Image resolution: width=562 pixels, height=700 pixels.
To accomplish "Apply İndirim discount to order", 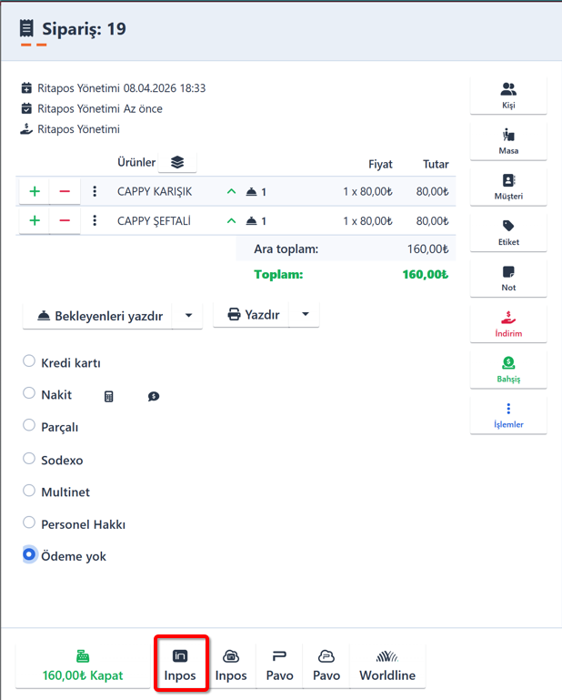I will [x=508, y=323].
